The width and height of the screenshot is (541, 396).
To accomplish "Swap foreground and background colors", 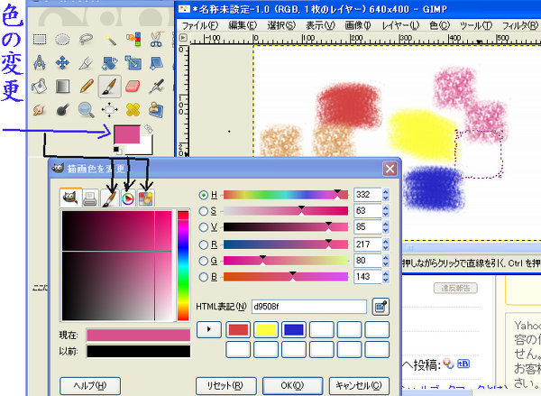I will [x=149, y=129].
